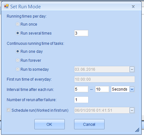144x137 pixels.
Task: Close the Set Run Mode dialog
Action: pos(133,7)
